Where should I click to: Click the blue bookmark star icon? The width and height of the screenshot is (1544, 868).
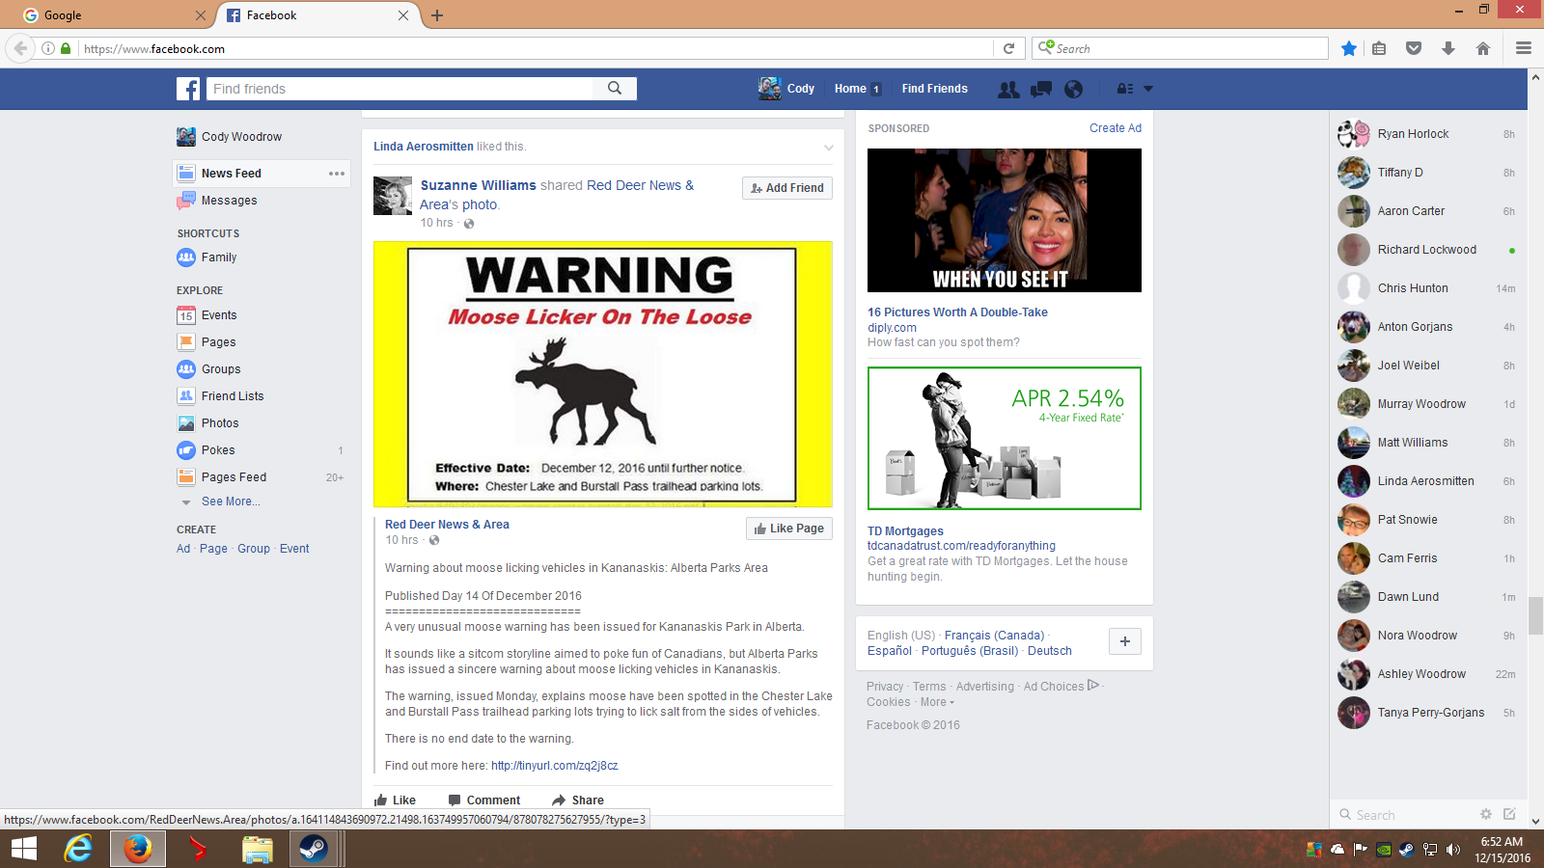tap(1349, 48)
